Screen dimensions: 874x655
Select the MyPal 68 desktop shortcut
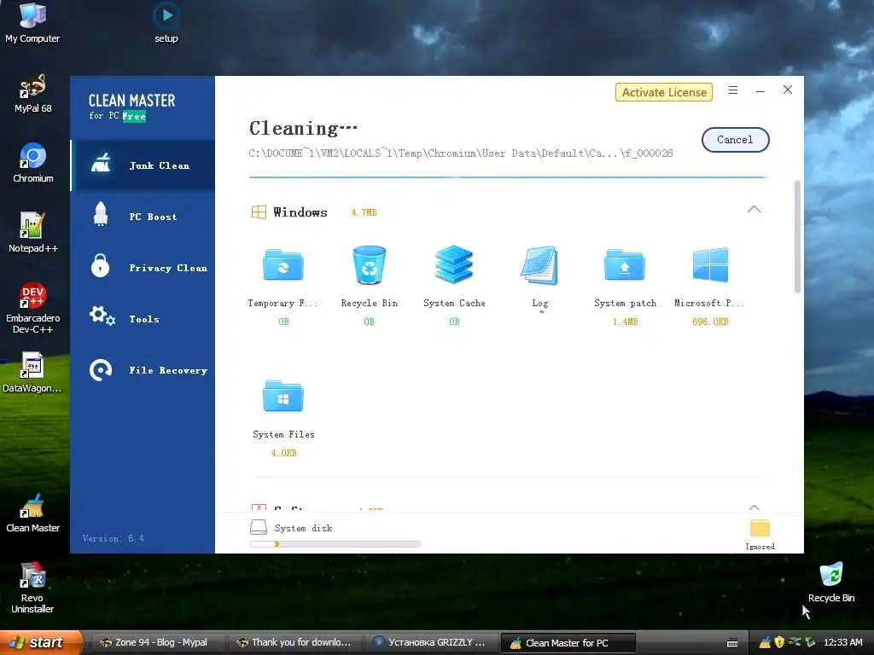click(x=33, y=94)
